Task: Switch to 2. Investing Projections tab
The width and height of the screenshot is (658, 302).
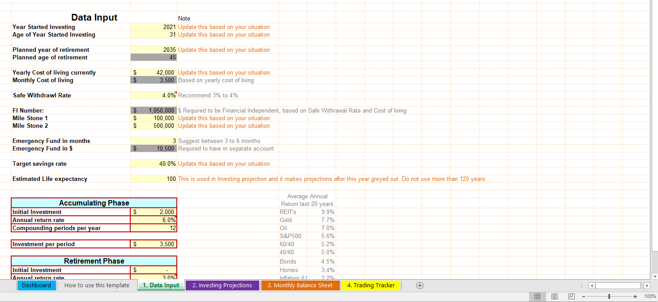Action: [222, 285]
